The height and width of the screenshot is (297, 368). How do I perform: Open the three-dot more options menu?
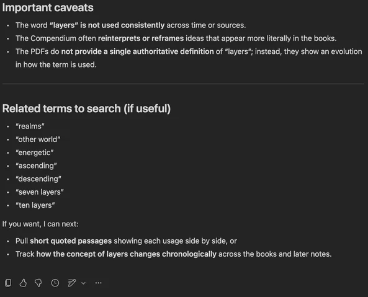[x=98, y=283]
